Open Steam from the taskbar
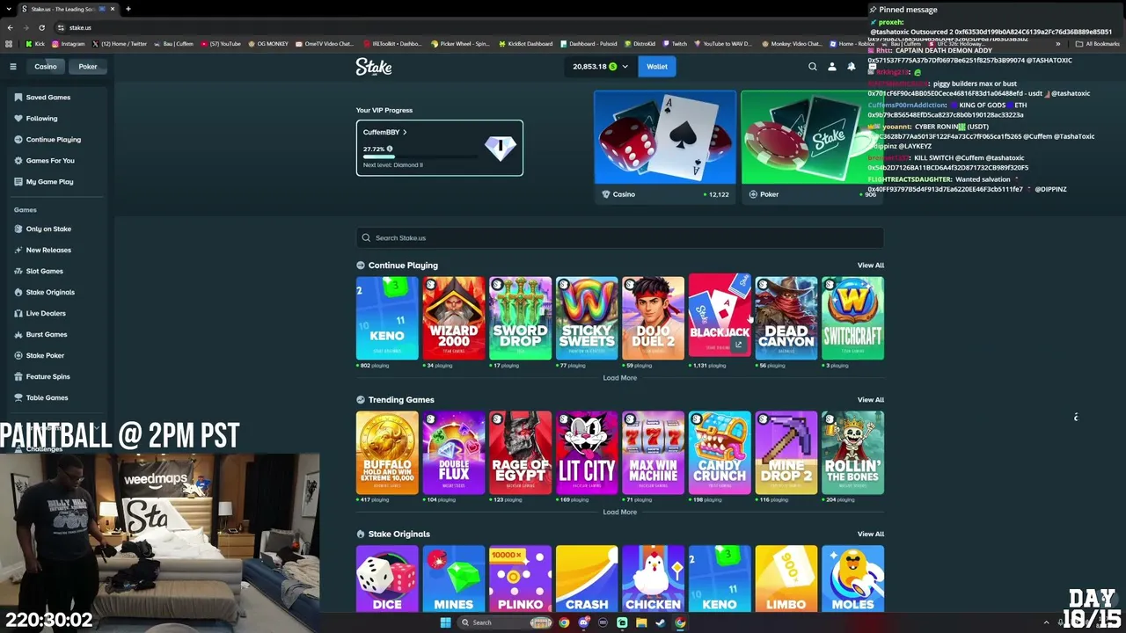The width and height of the screenshot is (1126, 633). (661, 622)
